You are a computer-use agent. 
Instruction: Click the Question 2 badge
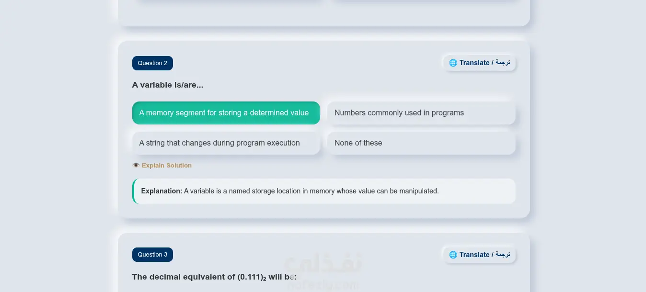[x=152, y=63]
